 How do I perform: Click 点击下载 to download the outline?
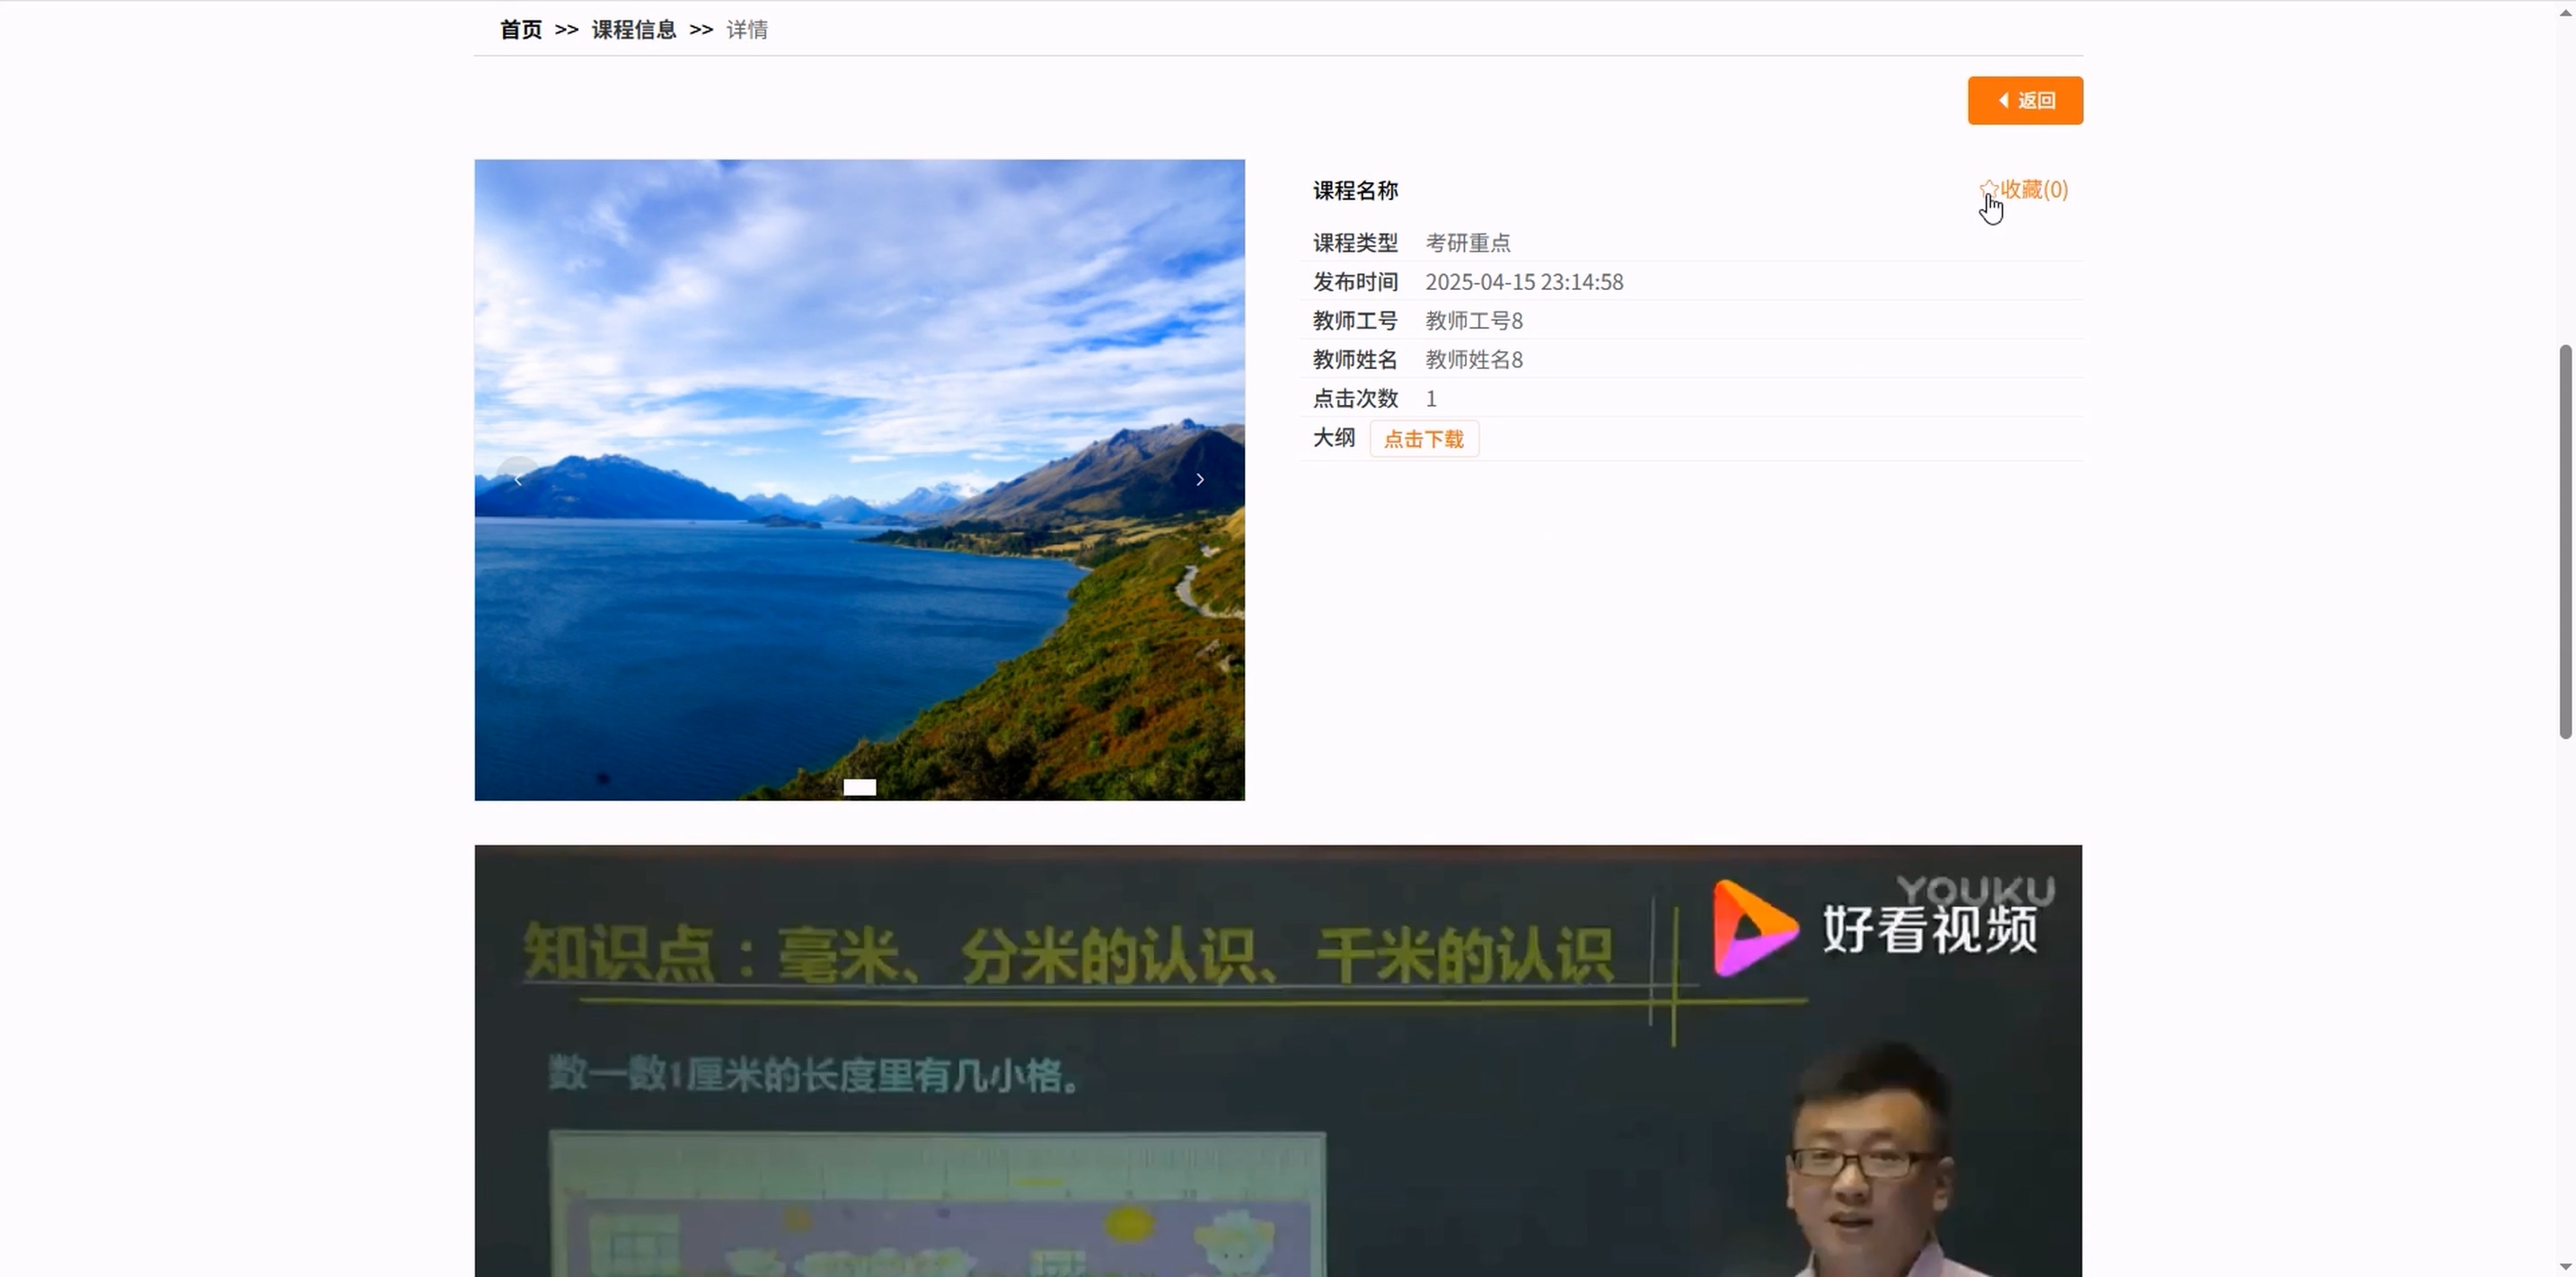[x=1423, y=439]
